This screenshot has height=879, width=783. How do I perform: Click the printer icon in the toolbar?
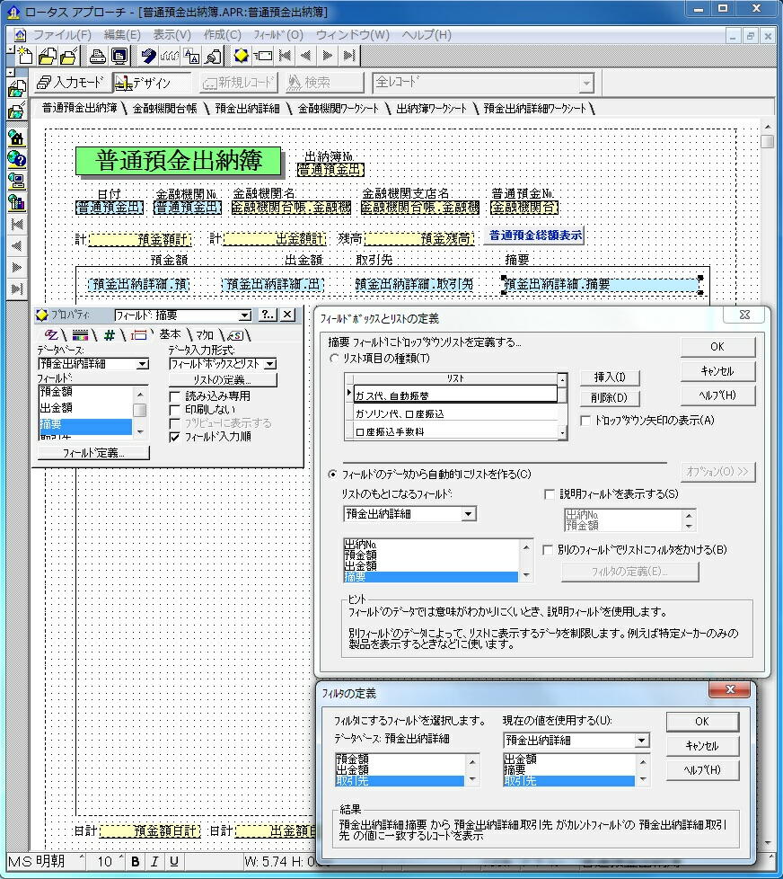(x=99, y=56)
